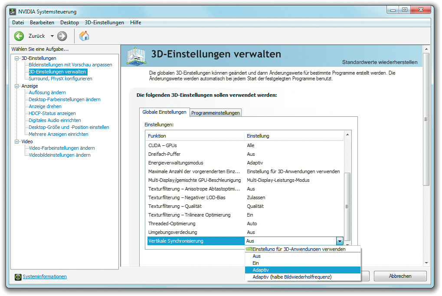Collapse the 3D-Einstellungen tree node
Viewport: 442px width, 296px height.
16,58
